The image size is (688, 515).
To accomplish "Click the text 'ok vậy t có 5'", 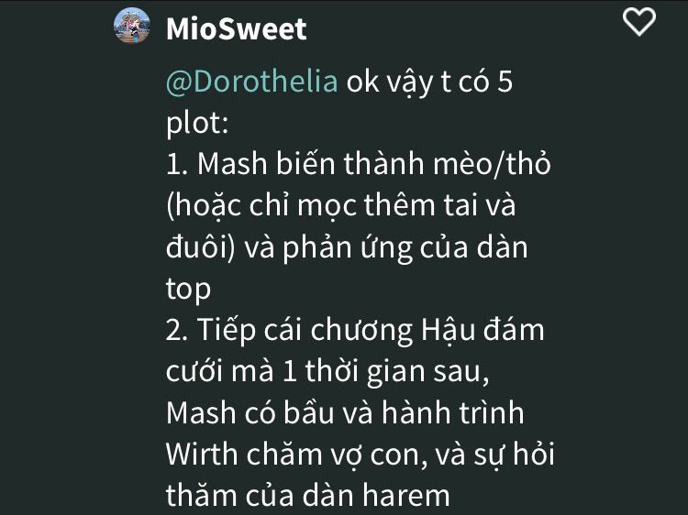I will (429, 82).
